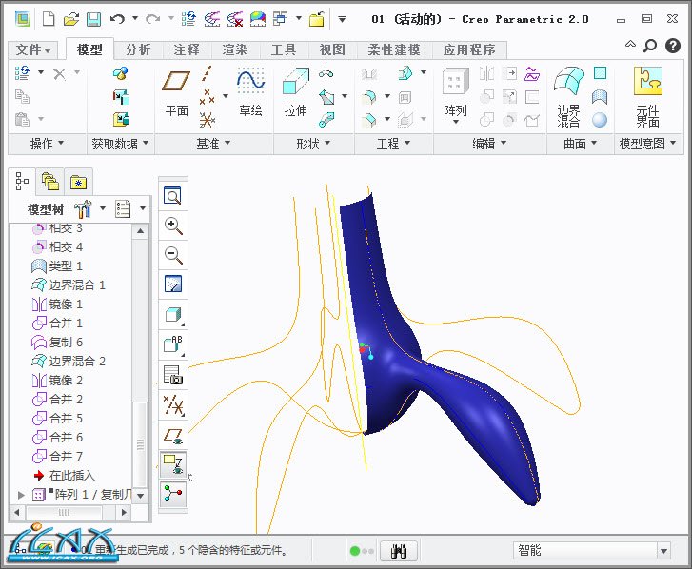Click the 在此插入 marker in model tree
Screen dimensions: 692x569
coord(71,476)
